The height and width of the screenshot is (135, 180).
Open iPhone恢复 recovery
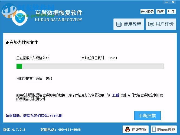tap(164, 129)
